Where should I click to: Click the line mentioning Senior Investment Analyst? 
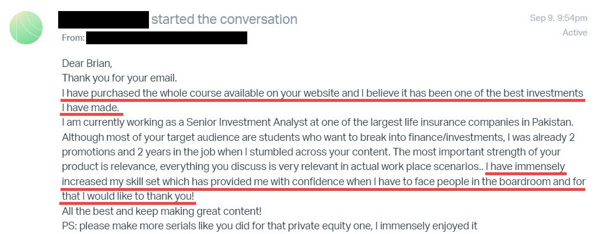click(318, 123)
